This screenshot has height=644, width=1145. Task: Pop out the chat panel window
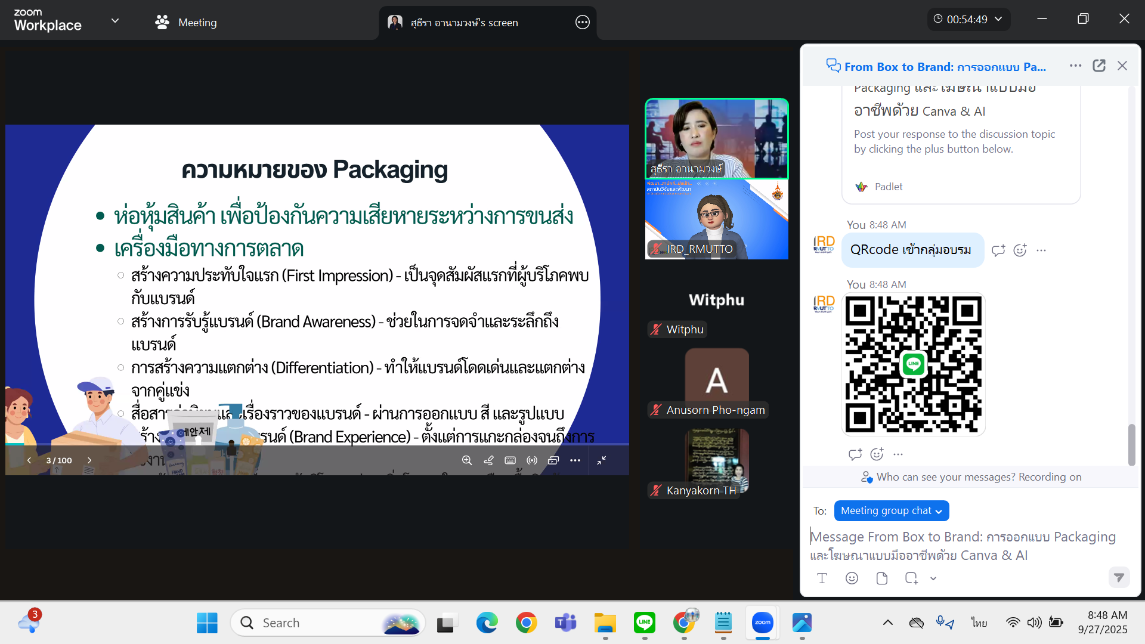pos(1098,66)
